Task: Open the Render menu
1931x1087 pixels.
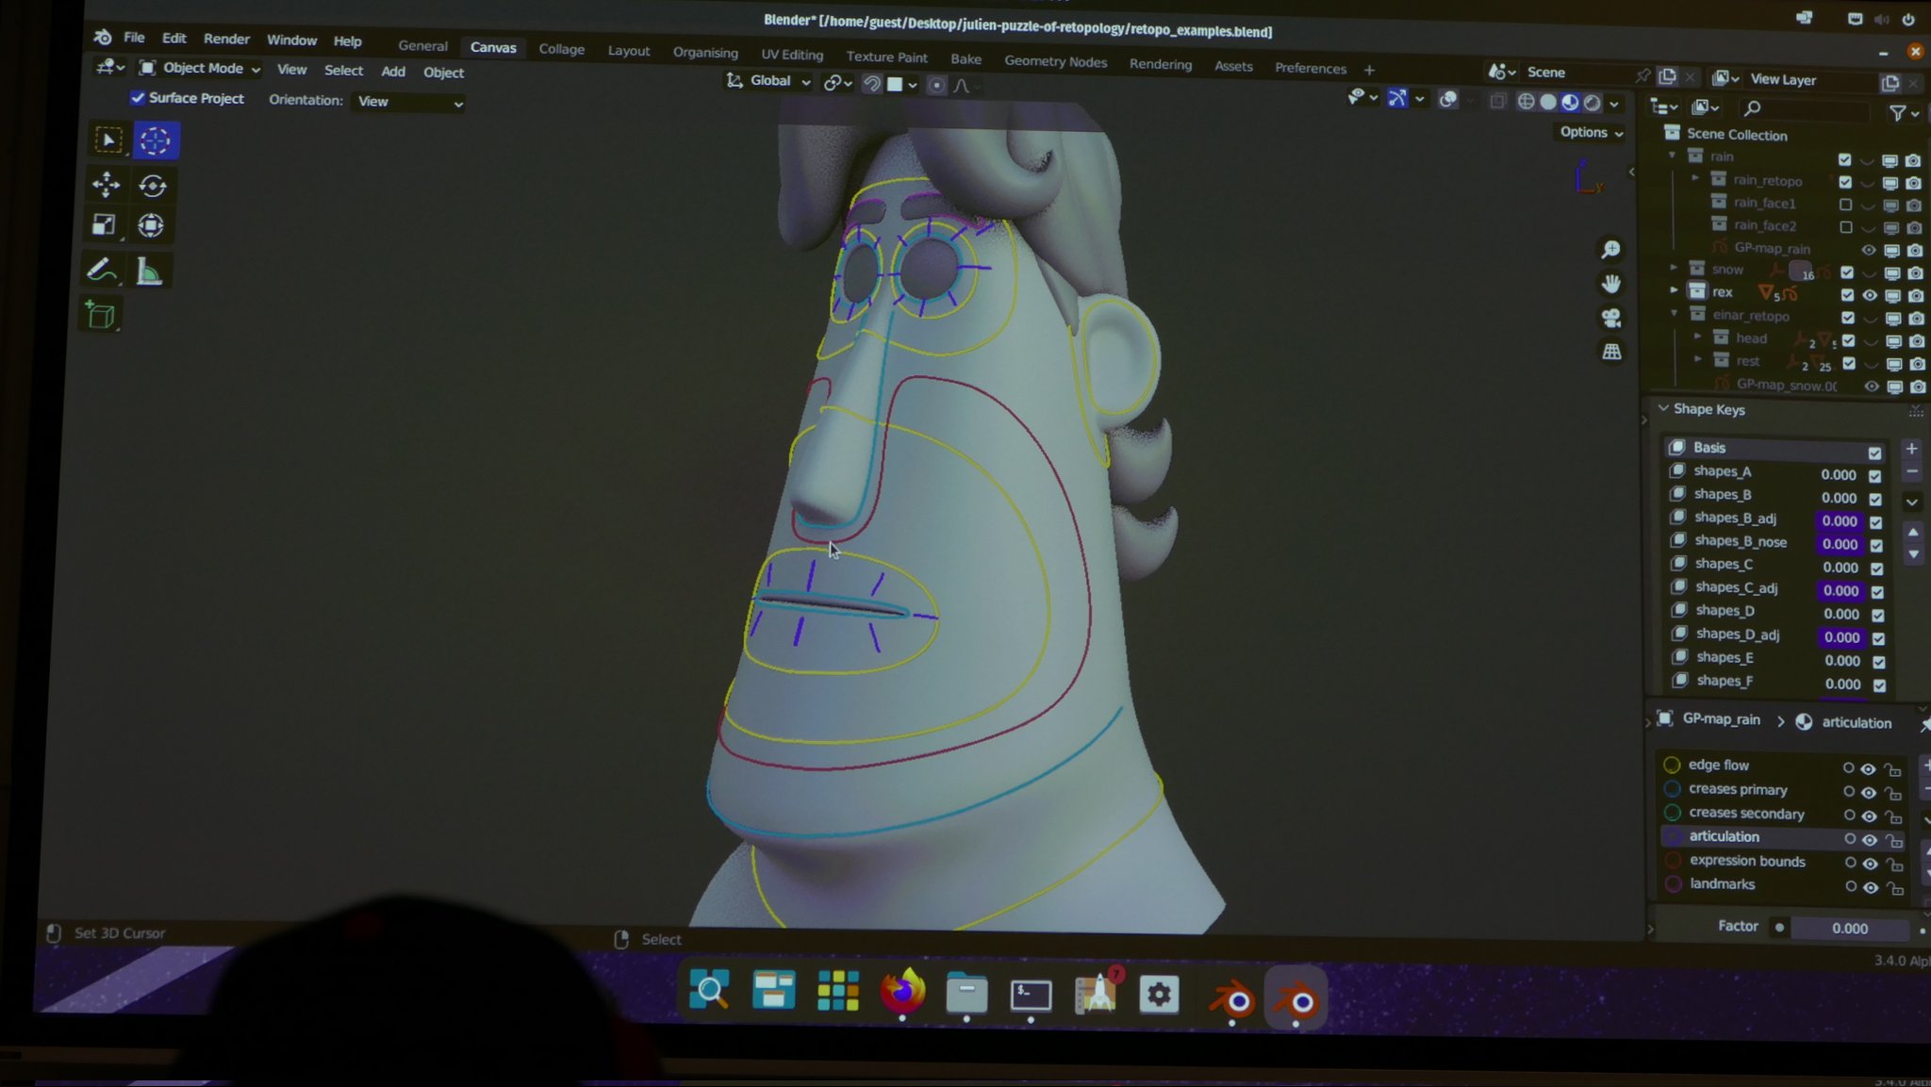Action: tap(226, 39)
